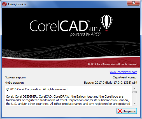142x119 pixels.
Task: Click the "Серийный номер" label
Action: (x=124, y=77)
